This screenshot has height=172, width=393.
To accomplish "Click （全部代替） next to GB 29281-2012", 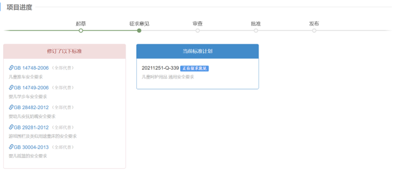I will point(63,128).
